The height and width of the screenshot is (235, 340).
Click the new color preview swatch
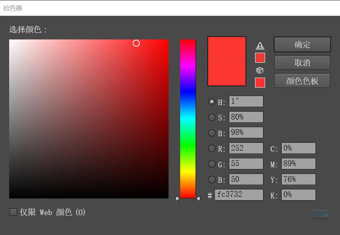(227, 49)
